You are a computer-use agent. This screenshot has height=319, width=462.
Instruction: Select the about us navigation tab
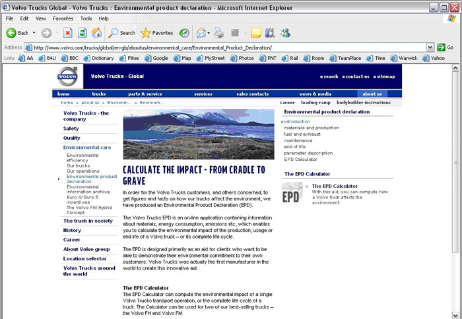(x=372, y=94)
